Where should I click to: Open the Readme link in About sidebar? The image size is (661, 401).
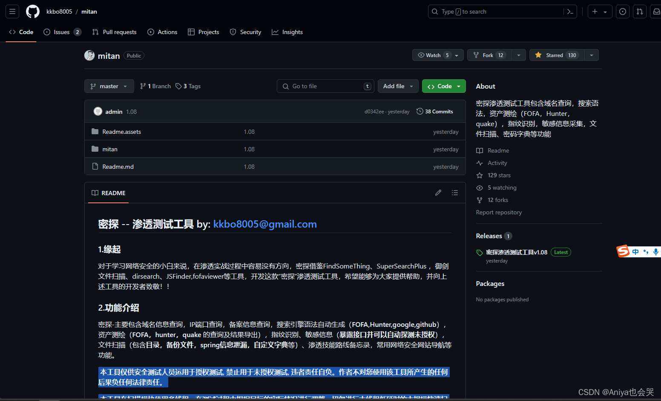point(493,150)
